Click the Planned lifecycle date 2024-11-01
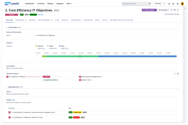Screen dimensions: 188x125 [41, 48]
